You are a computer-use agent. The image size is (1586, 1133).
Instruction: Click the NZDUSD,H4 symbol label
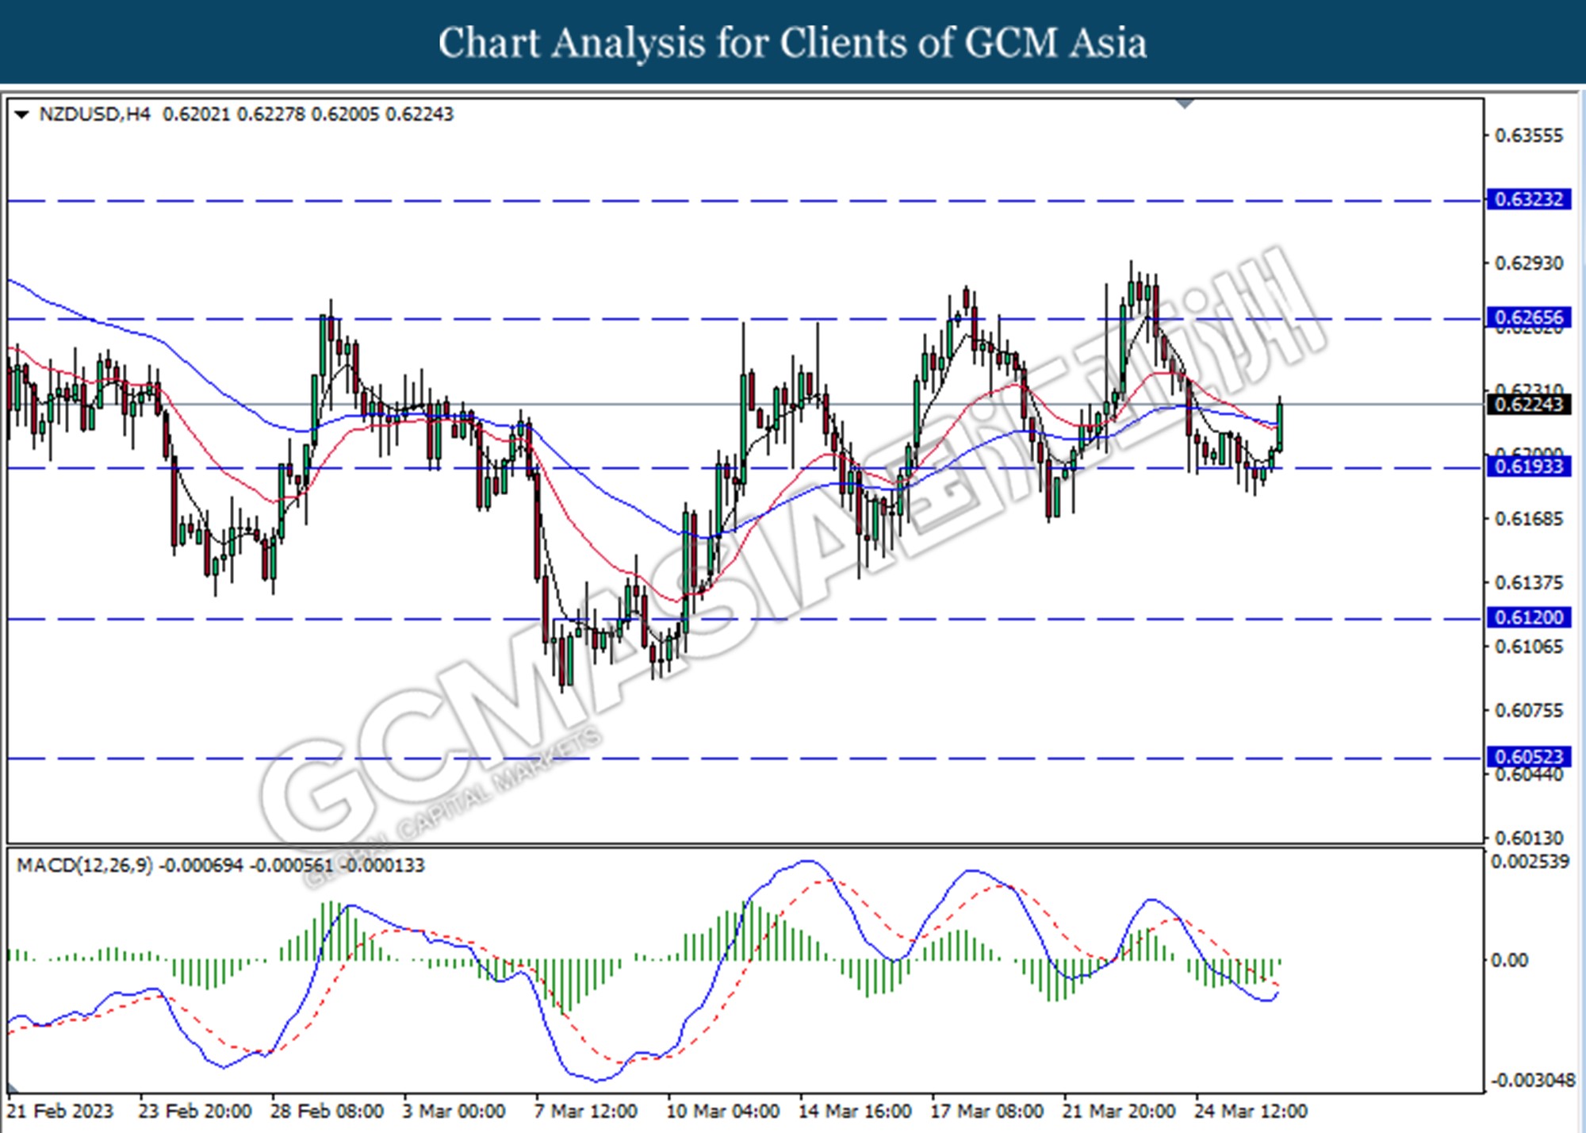point(94,114)
